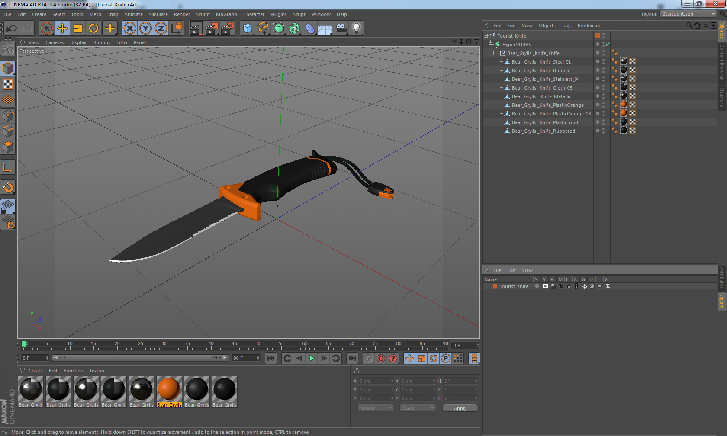The image size is (727, 436).
Task: Select the orange Bear_Grylls material
Action: tap(169, 392)
